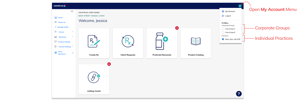Viewport: 301px width, 104px height.
Task: Collapse sidebar with hamburger icon
Action: pyautogui.click(x=72, y=11)
